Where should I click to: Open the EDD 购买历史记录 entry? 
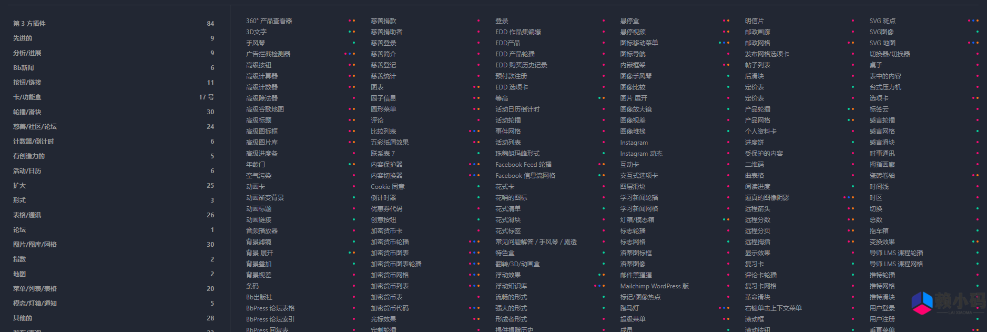521,65
